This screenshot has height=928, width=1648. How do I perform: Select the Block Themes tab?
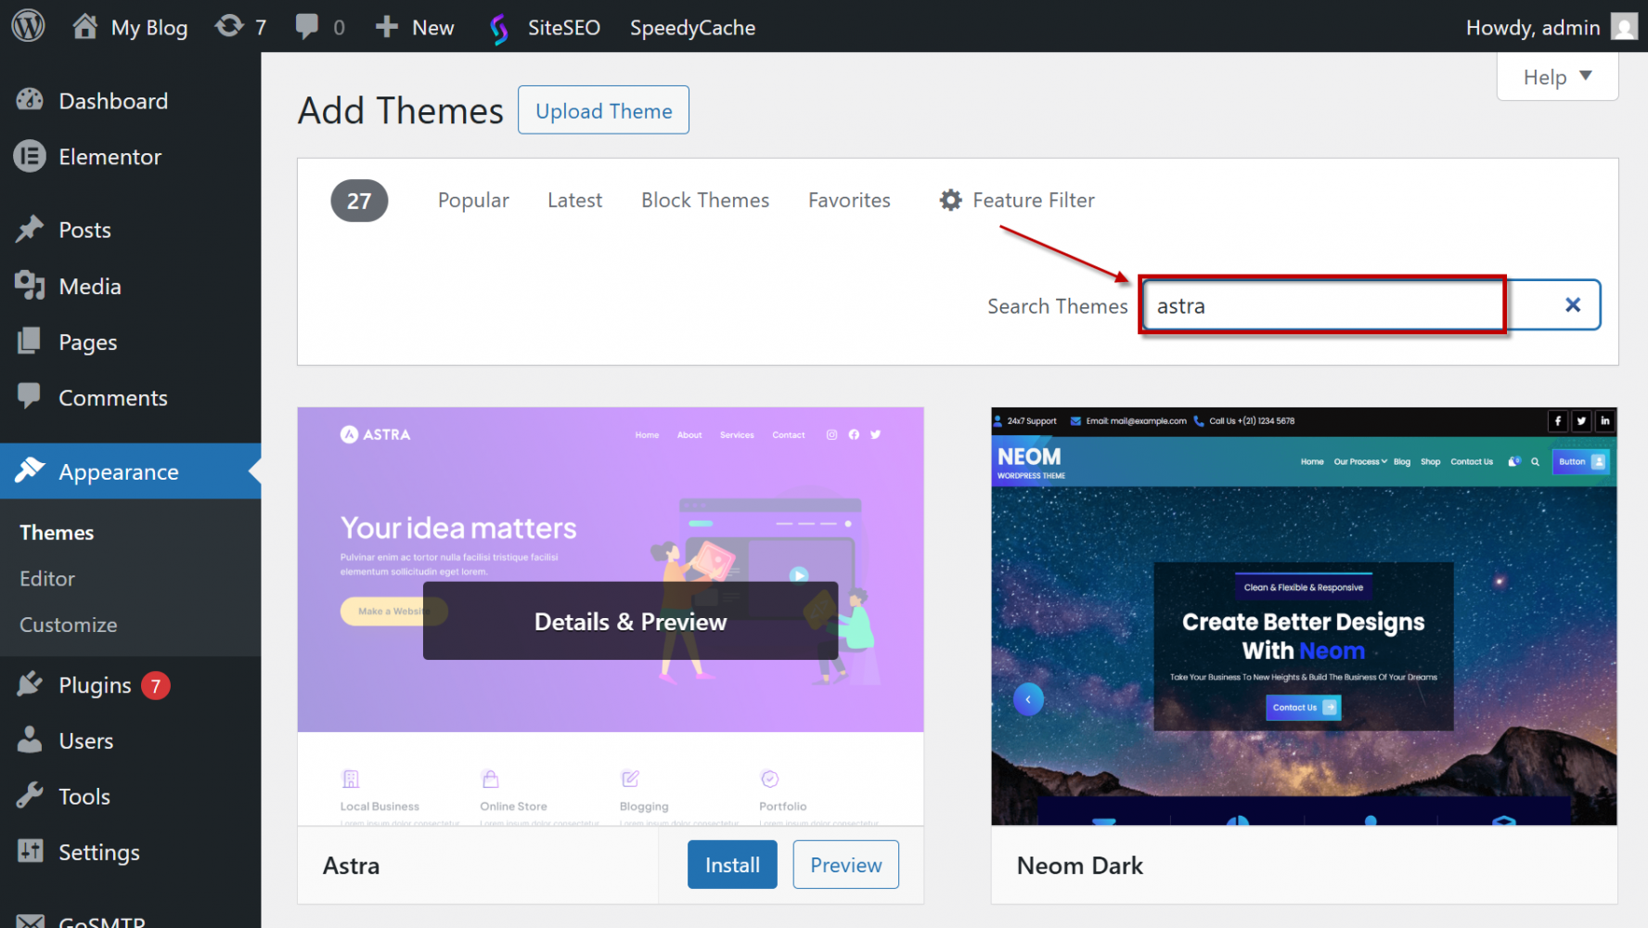704,200
